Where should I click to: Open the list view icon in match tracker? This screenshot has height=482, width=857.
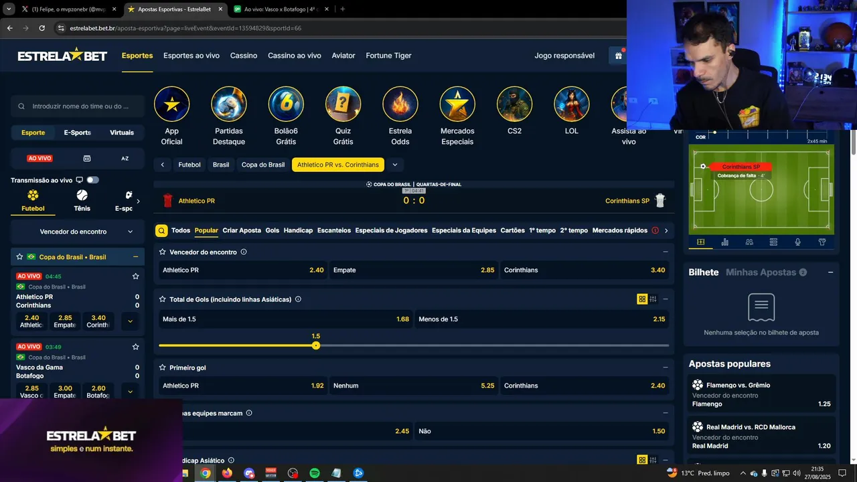point(773,242)
